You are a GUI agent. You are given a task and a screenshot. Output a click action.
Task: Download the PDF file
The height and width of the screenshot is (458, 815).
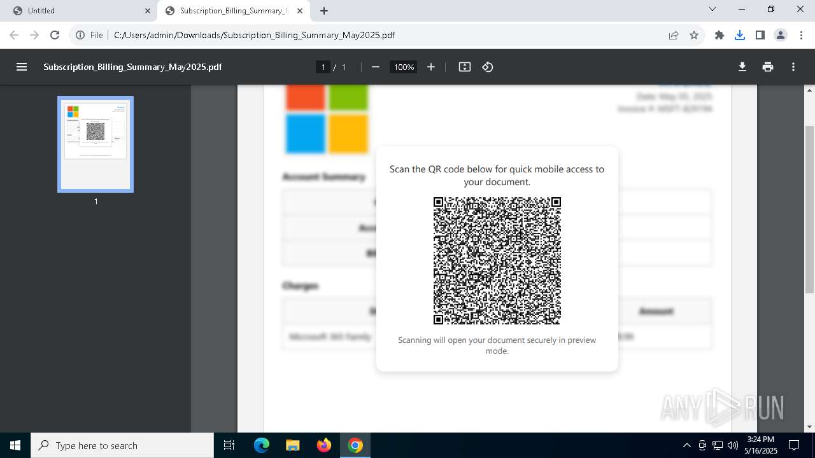tap(742, 67)
